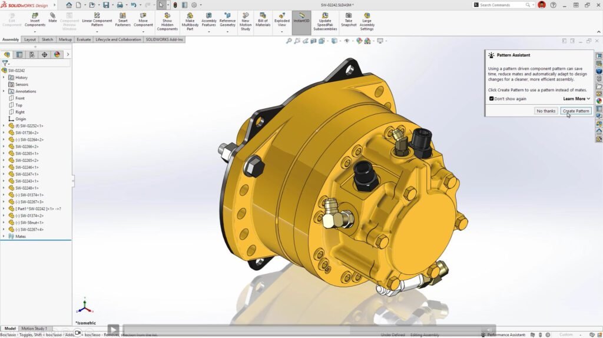Uncheck Don't show again checkbox
This screenshot has height=338, width=603.
tap(492, 99)
